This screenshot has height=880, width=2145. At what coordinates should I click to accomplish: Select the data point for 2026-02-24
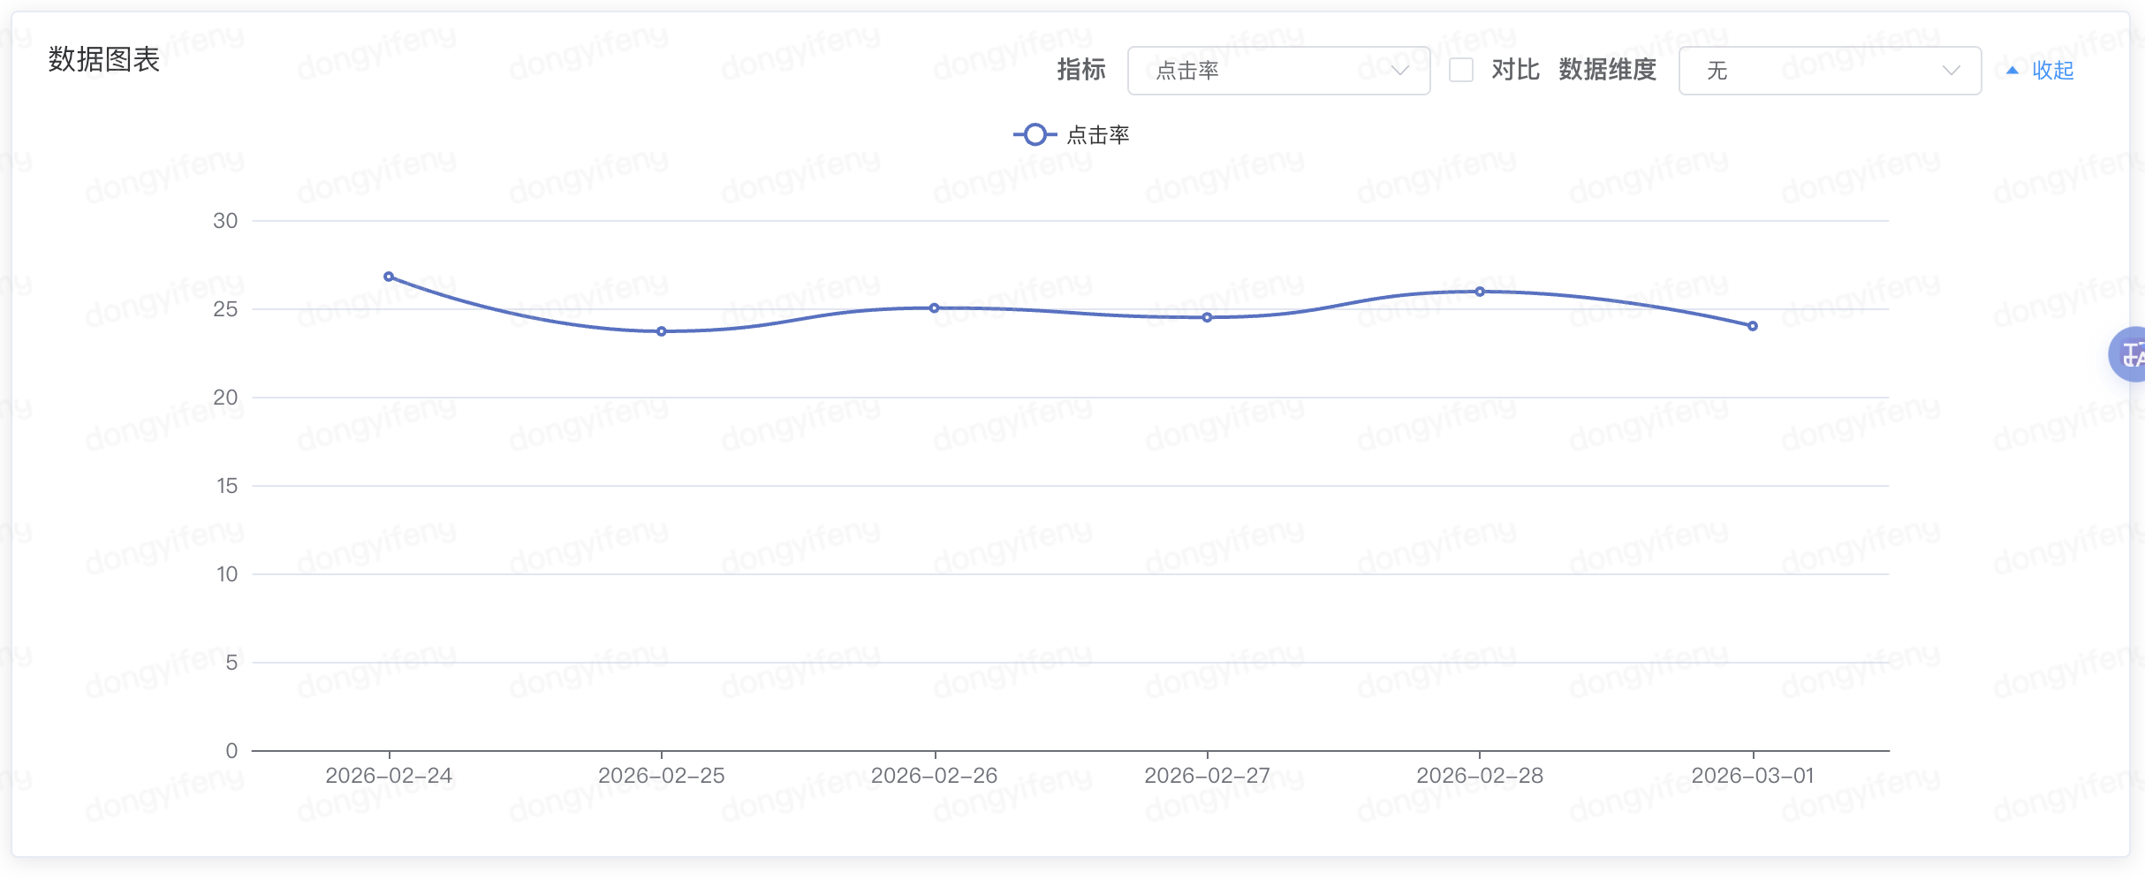[x=389, y=277]
